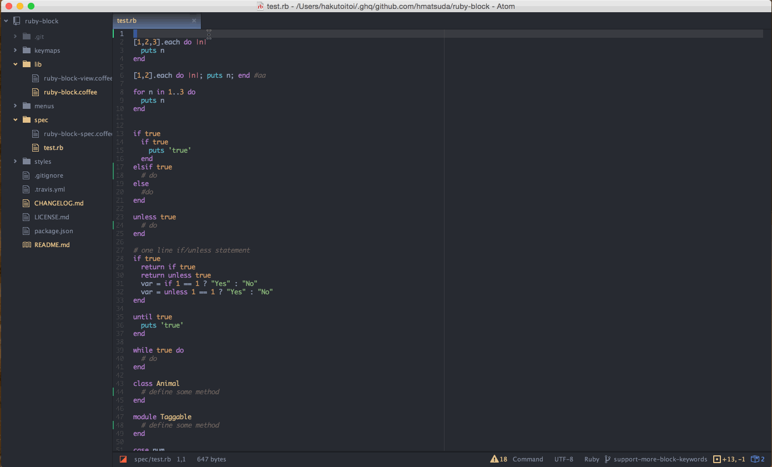Click the CHANGELOG.md markdown file icon
Screen dimensions: 772x467
(26, 203)
